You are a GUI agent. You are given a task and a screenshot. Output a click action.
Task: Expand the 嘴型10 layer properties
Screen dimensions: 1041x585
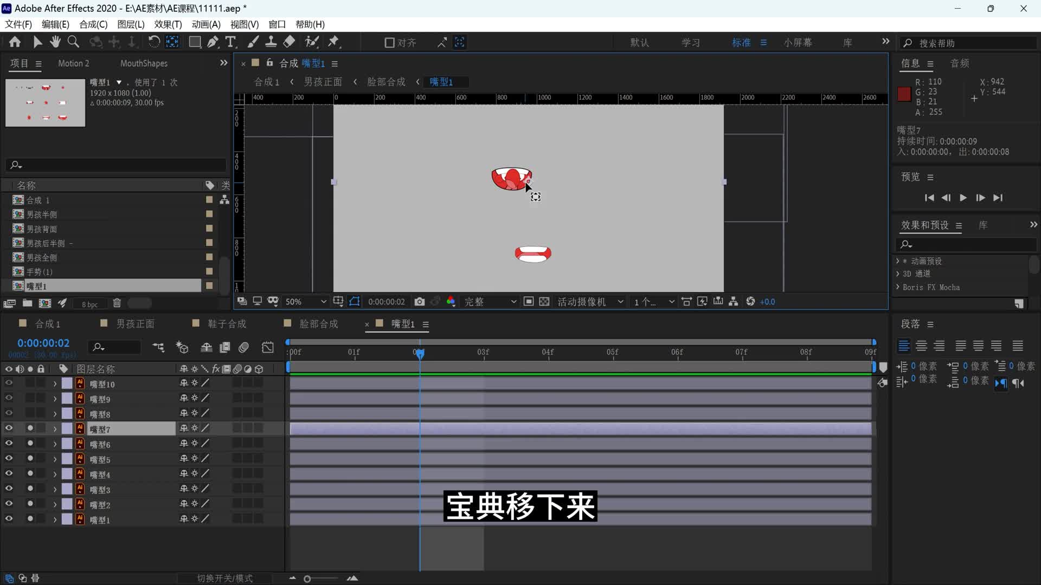[55, 383]
